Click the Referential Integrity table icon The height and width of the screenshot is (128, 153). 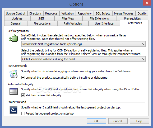click(13, 91)
